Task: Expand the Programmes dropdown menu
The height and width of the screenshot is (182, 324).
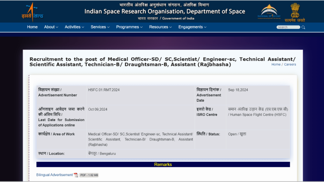Action: (x=129, y=27)
